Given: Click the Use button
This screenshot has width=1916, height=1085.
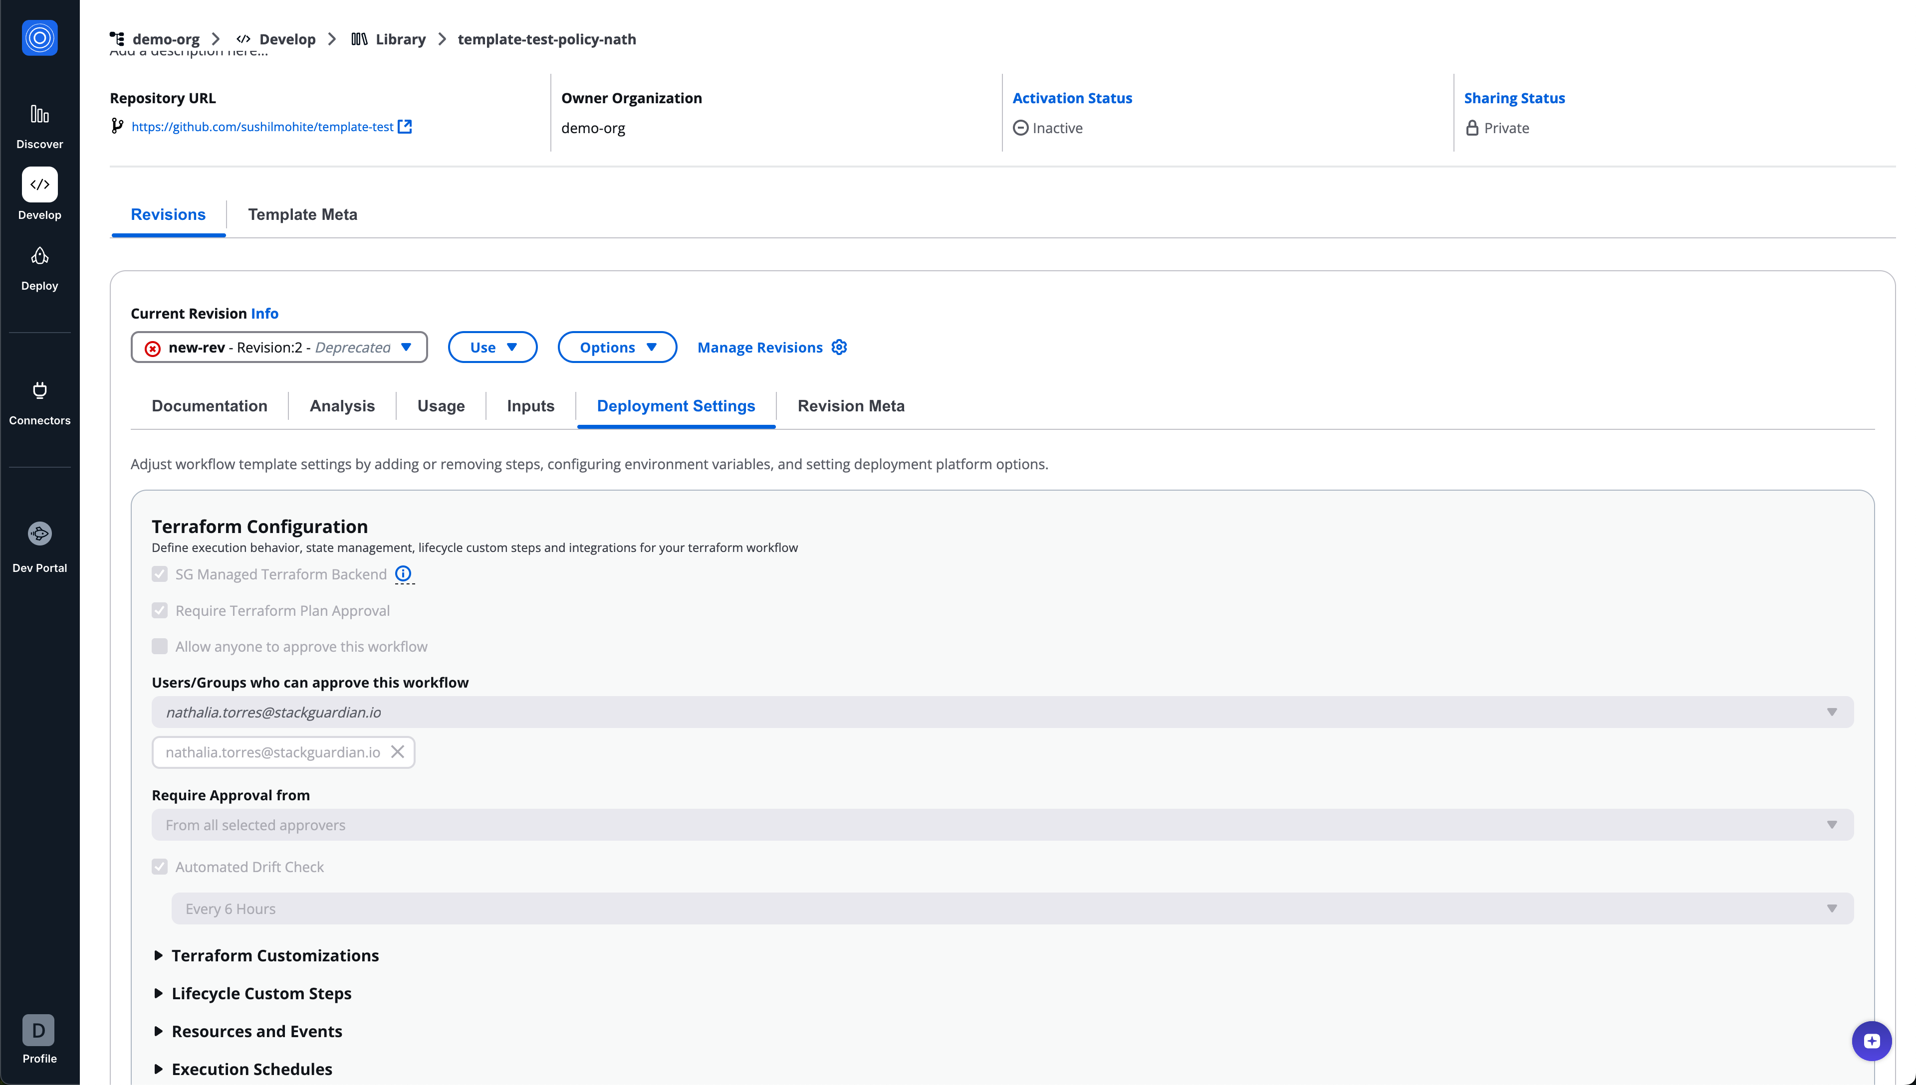Looking at the screenshot, I should click(492, 347).
